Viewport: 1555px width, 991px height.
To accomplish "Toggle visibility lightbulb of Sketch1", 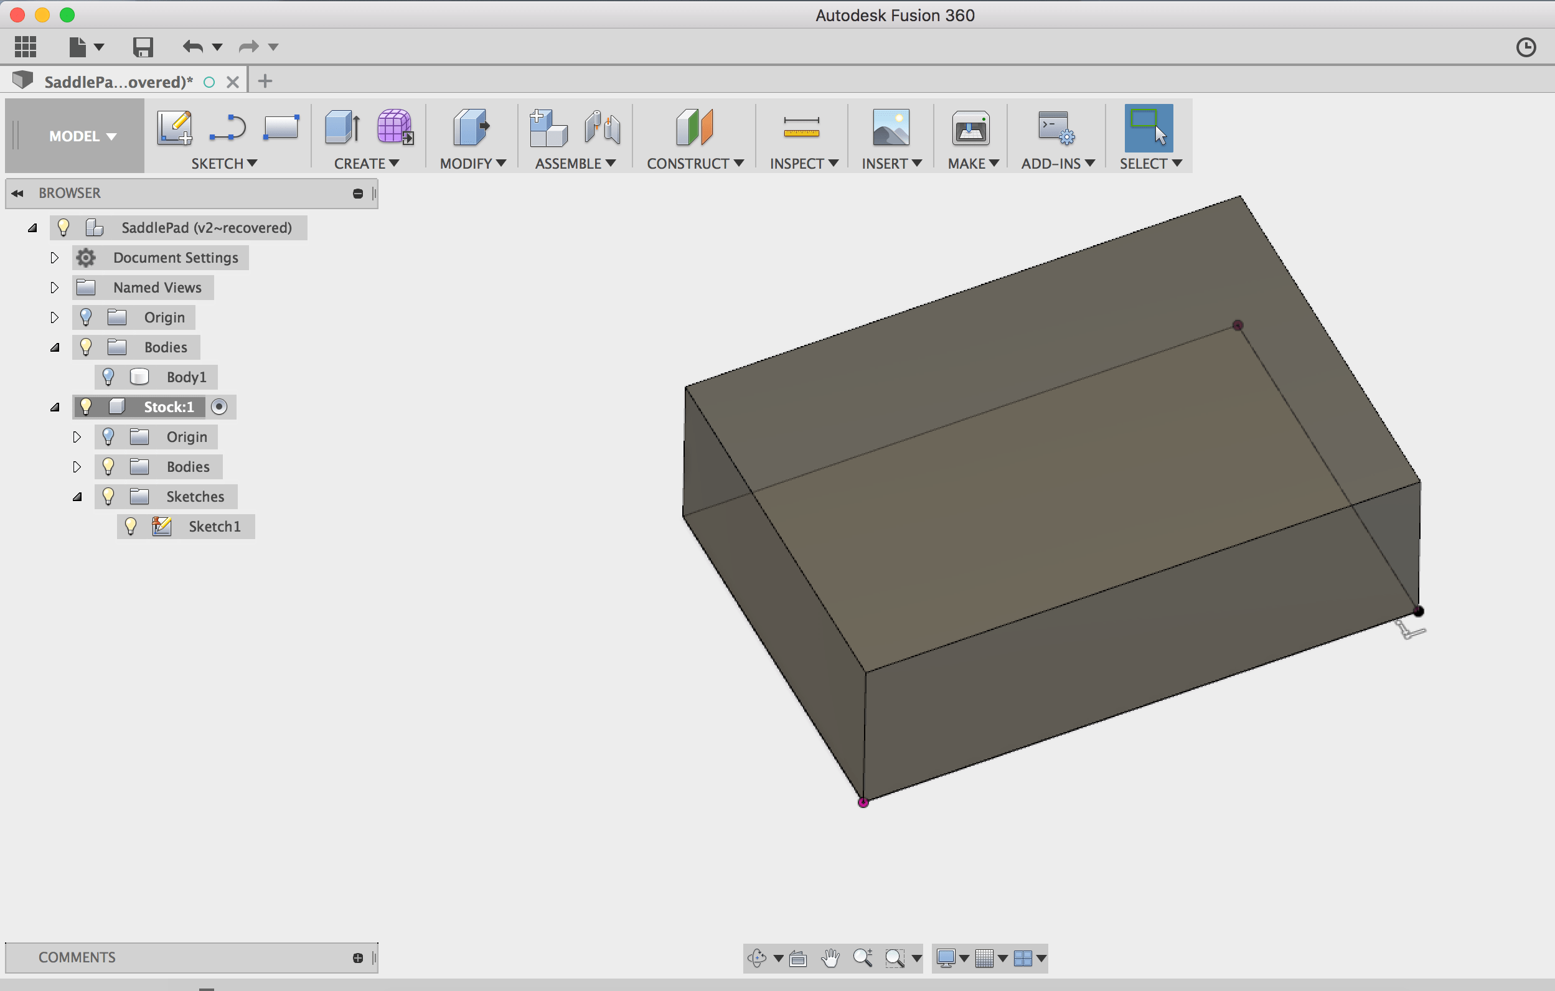I will coord(131,526).
